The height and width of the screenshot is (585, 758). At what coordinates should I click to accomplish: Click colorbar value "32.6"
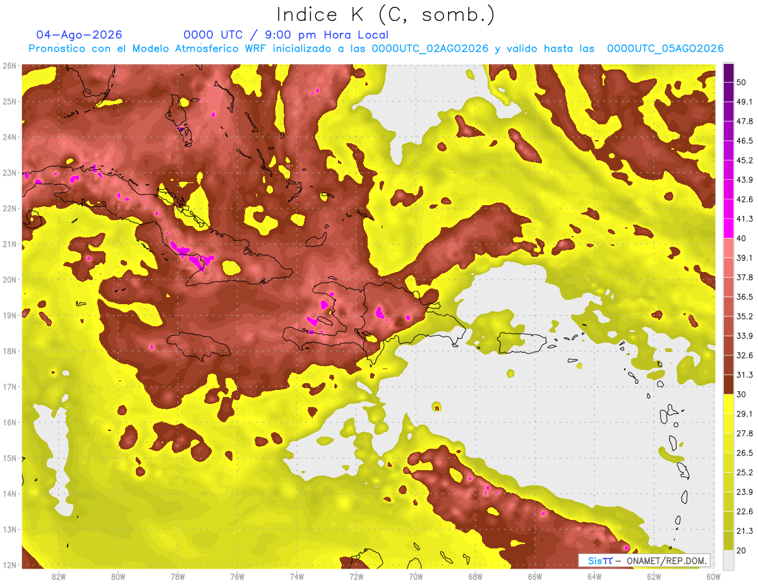pos(745,355)
